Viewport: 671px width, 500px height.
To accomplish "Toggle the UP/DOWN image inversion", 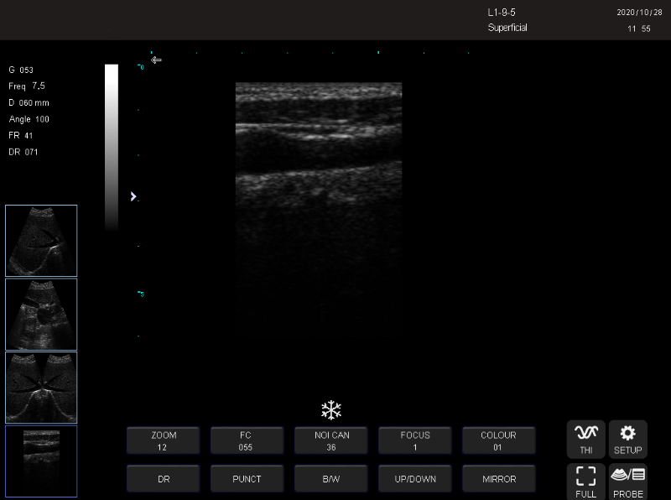I will coord(415,479).
